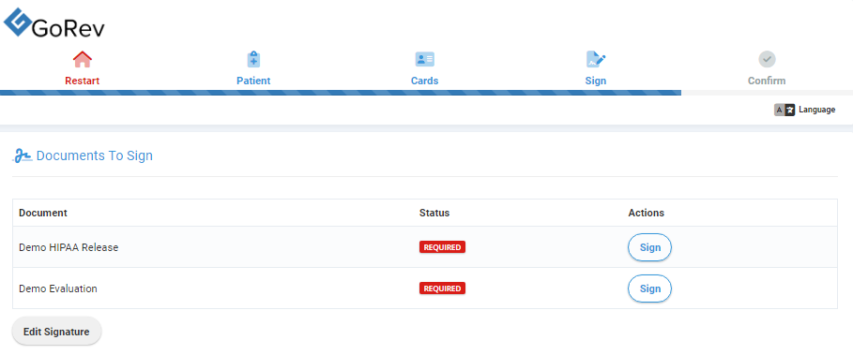Screen dimensions: 853x355
Task: Jump to the Confirm step label
Action: tap(767, 81)
